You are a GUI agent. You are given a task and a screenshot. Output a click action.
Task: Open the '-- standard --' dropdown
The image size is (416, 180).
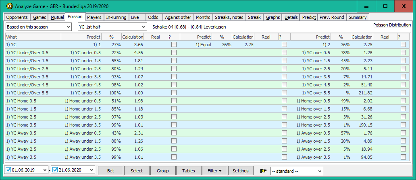click(x=296, y=171)
